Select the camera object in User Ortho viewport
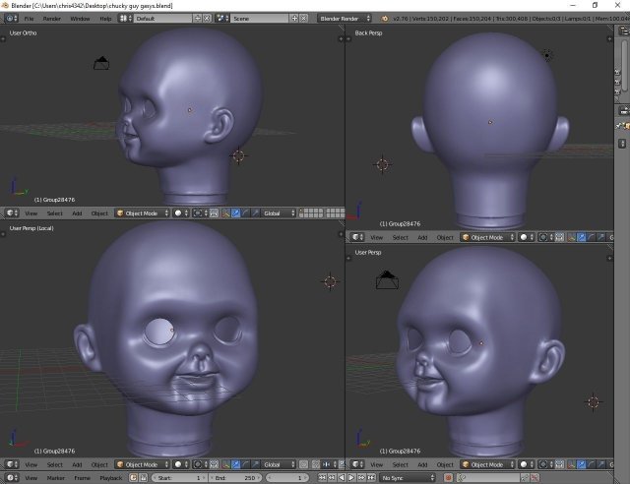The height and width of the screenshot is (484, 630). point(101,63)
